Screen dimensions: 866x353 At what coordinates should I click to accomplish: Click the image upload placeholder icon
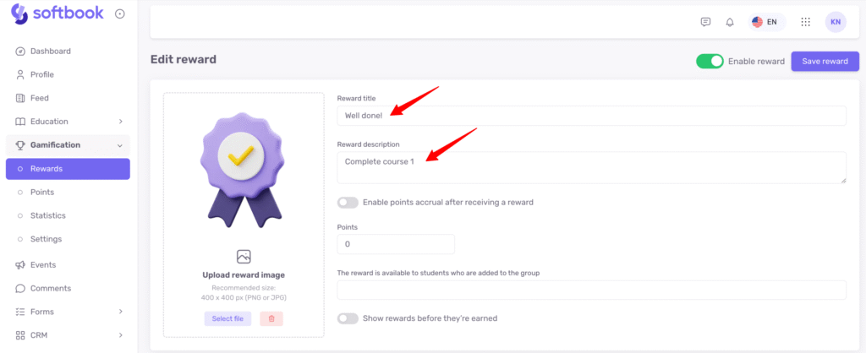tap(244, 256)
